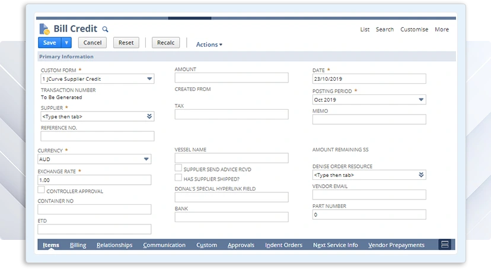Image resolution: width=491 pixels, height=269 pixels.
Task: Expand the Denise Order Resource list
Action: point(421,175)
